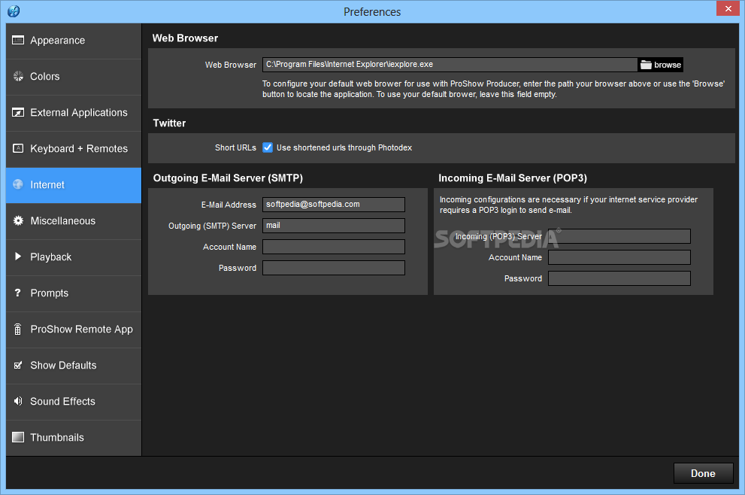
Task: Click the Miscellaneous gear icon
Action: [18, 220]
